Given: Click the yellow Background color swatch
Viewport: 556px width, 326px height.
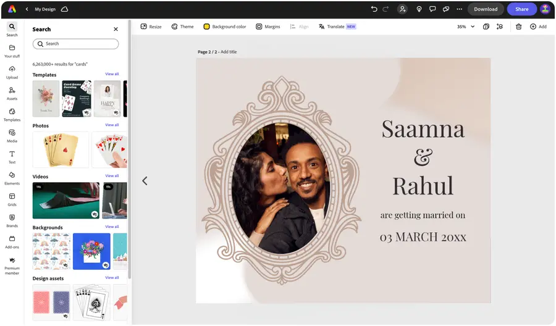Looking at the screenshot, I should (x=207, y=27).
